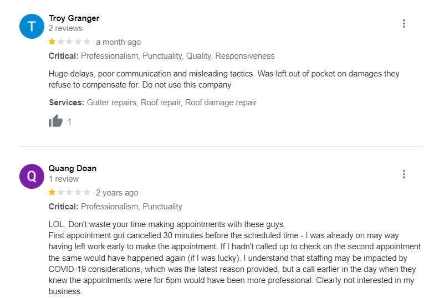Click the Services: Gutter repairs line
434x298 pixels.
click(x=152, y=102)
